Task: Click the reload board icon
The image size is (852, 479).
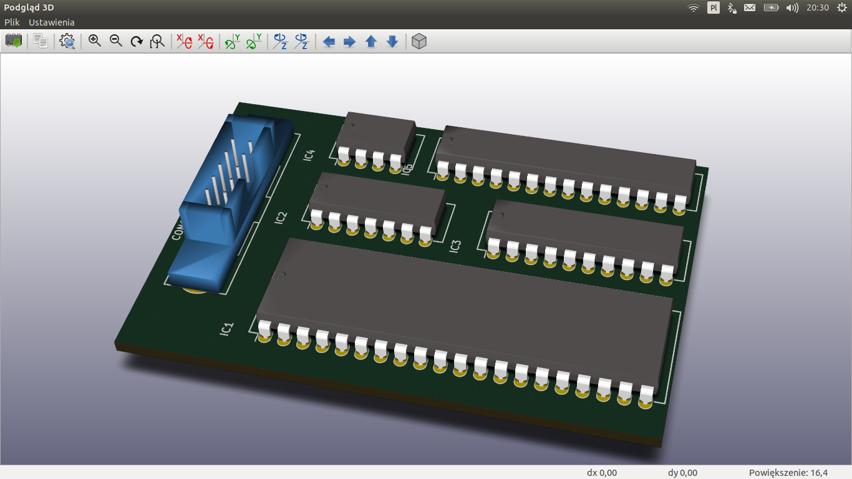Action: click(14, 42)
